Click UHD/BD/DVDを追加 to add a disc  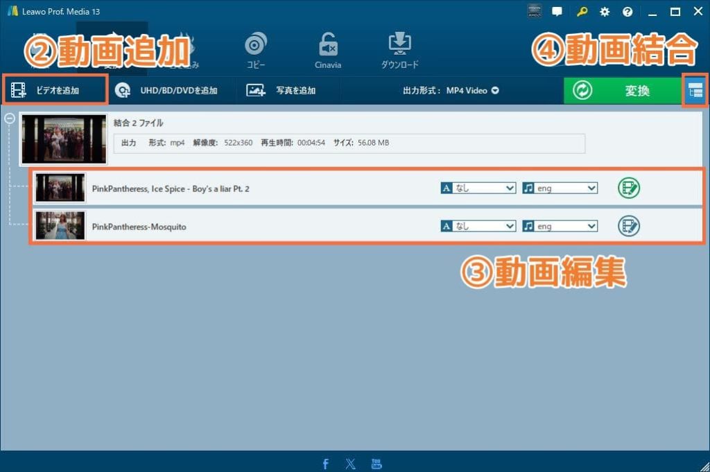coord(166,90)
